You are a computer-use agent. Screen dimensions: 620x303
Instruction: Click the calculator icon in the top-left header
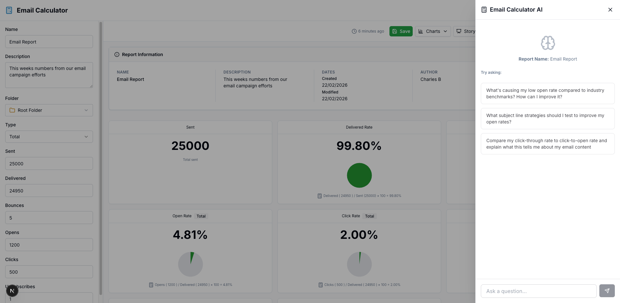click(9, 10)
